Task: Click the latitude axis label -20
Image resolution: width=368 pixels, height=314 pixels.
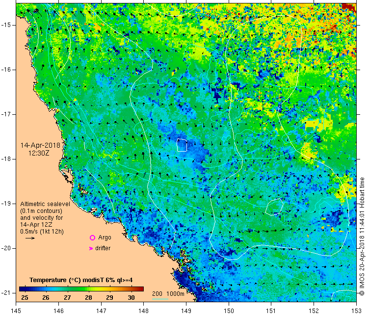Action: pyautogui.click(x=6, y=248)
